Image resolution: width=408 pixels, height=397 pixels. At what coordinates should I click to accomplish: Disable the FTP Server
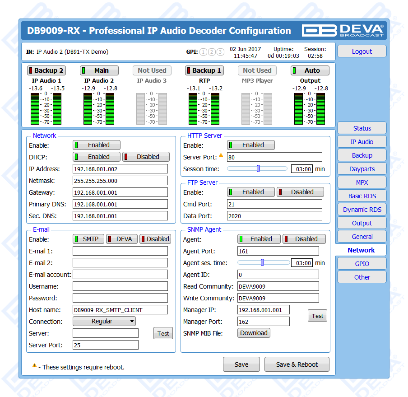(x=300, y=192)
